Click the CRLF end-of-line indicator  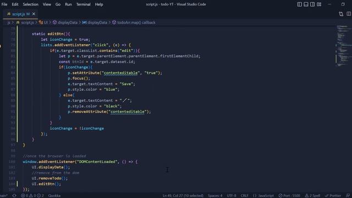coord(244,196)
